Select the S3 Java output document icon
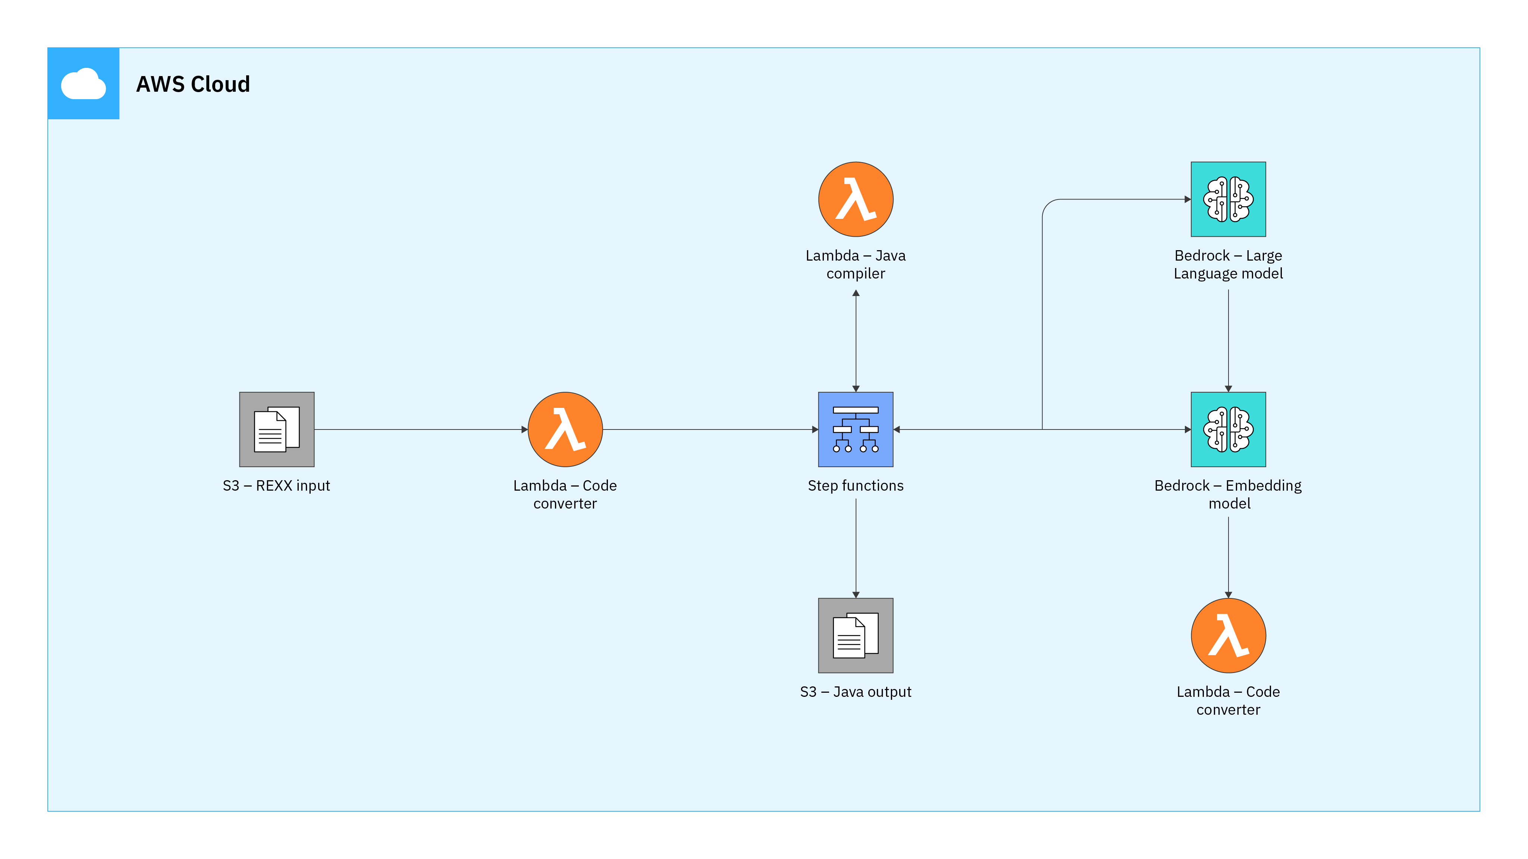 855,636
